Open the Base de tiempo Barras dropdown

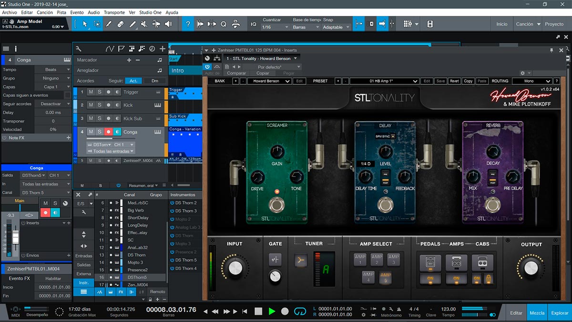coord(306,27)
